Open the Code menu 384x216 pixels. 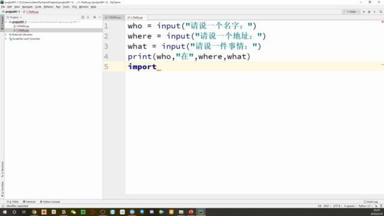tap(38, 7)
